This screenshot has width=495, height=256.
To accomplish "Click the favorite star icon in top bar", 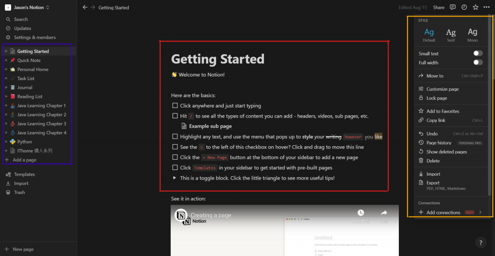I will (476, 7).
